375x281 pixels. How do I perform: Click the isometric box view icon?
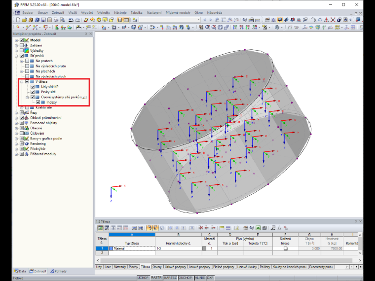click(220, 28)
